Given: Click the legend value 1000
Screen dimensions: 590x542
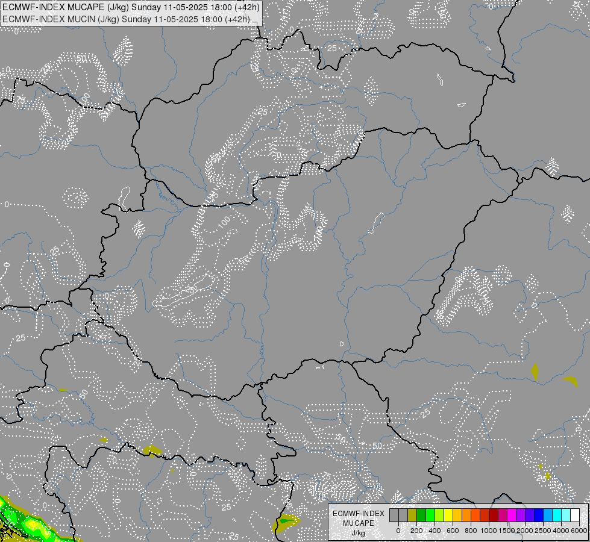Looking at the screenshot, I should click(x=489, y=531).
